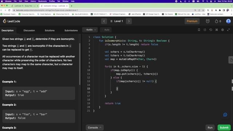Click the Wi-Fi status icon

[x=203, y=1]
